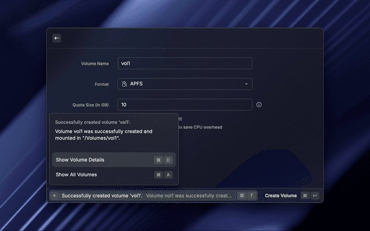This screenshot has width=370, height=231.
Task: Focus the Volume Name input field
Action: coord(184,64)
